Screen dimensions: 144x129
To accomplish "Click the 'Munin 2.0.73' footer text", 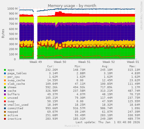I will point(72,126).
